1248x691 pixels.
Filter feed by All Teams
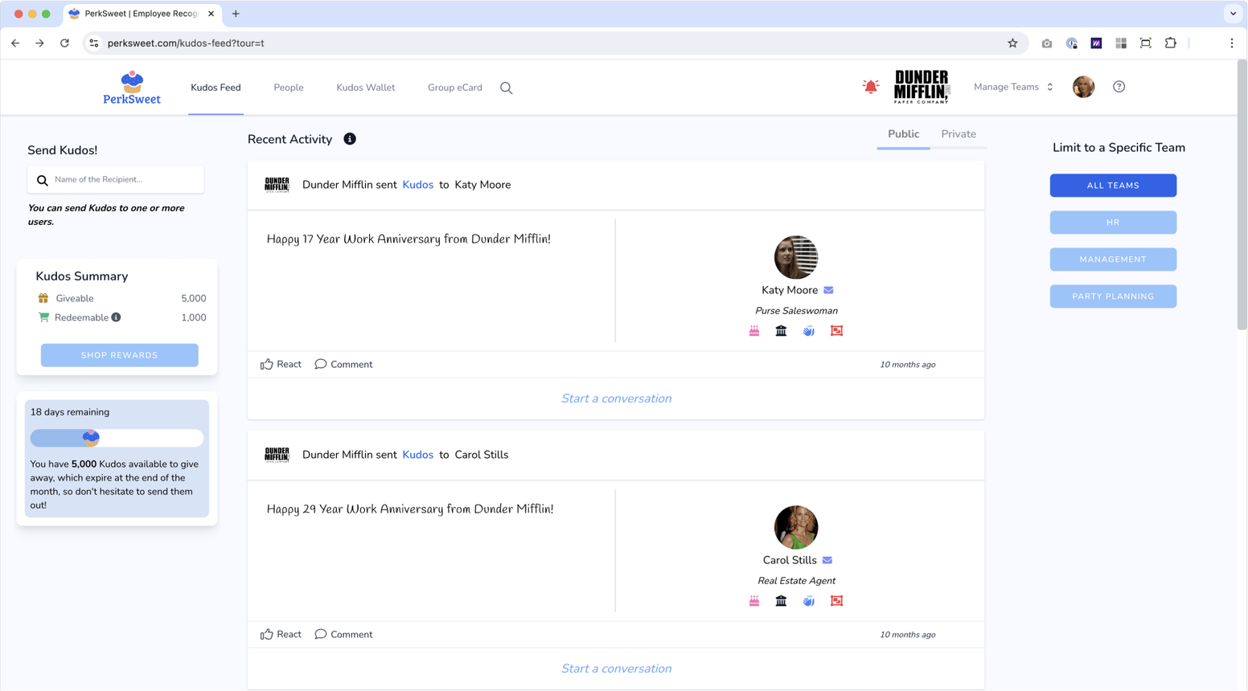(1113, 186)
